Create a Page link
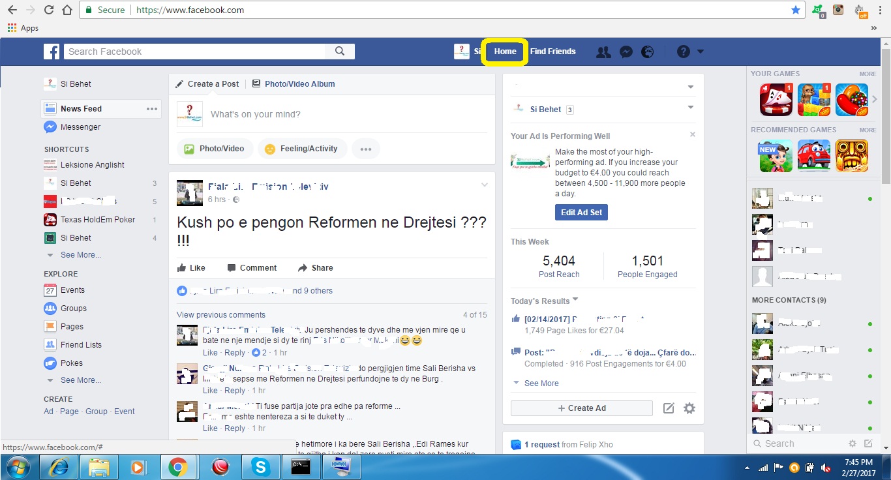 69,412
